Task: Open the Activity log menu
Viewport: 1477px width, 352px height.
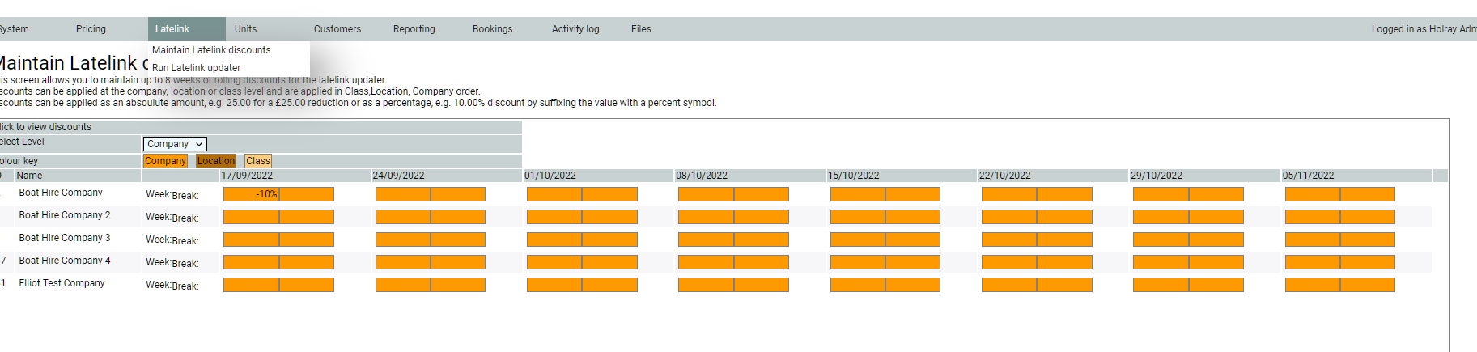Action: 575,29
